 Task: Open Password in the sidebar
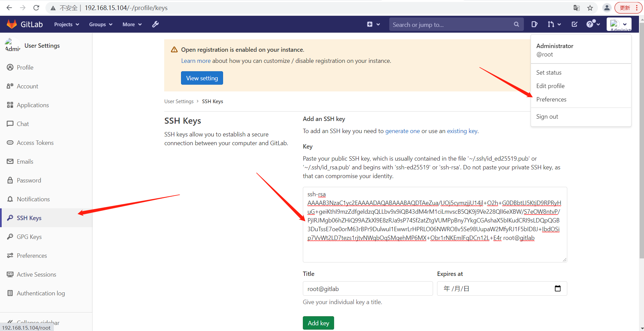pyautogui.click(x=46, y=180)
